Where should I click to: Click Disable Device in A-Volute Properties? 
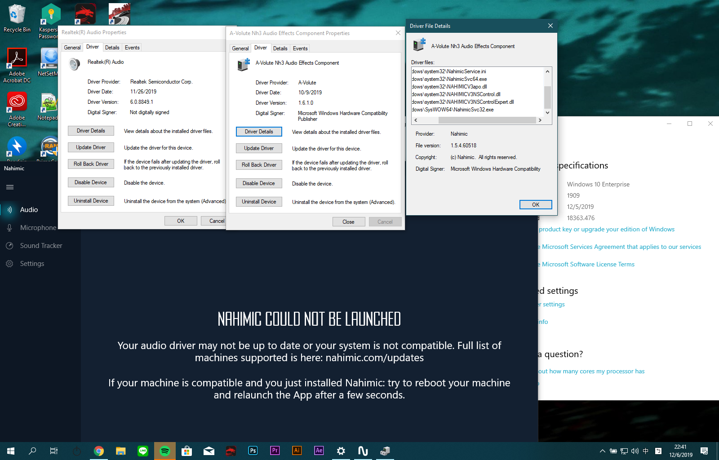click(x=259, y=183)
